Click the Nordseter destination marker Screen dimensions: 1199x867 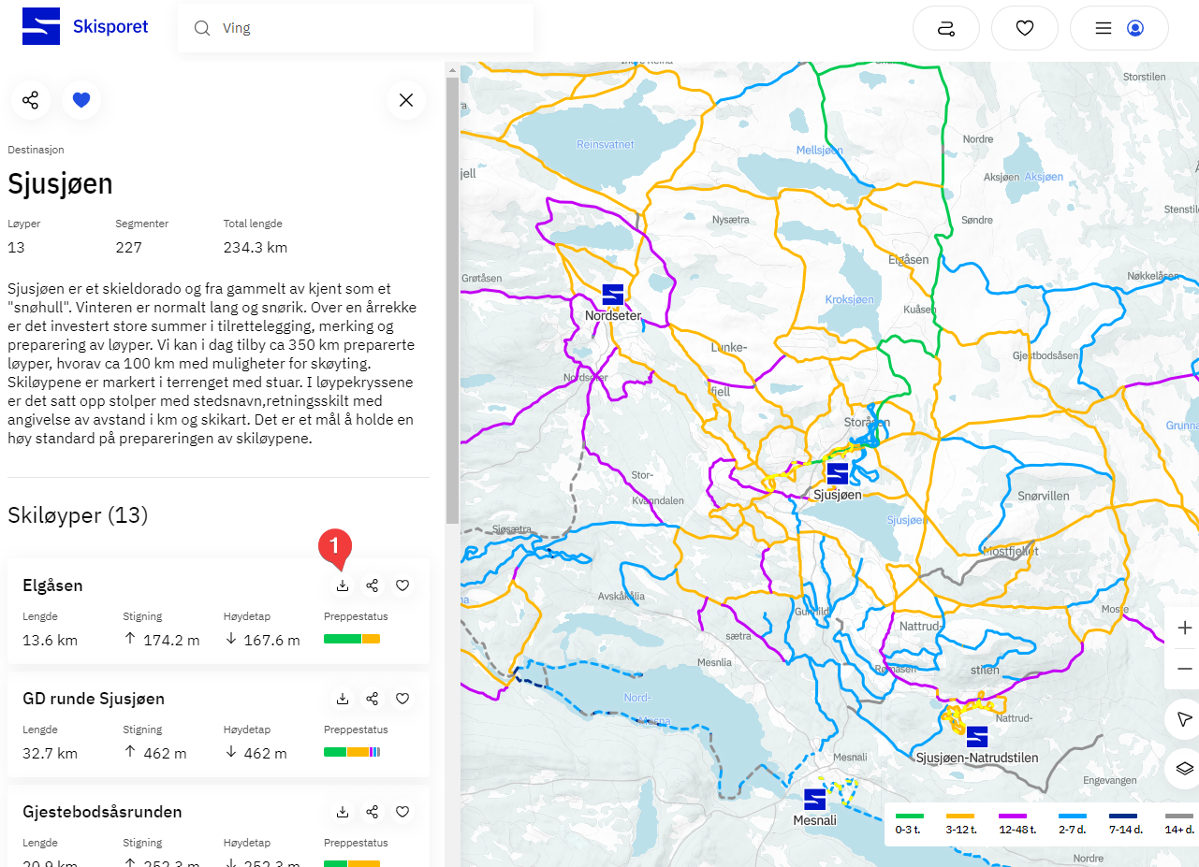[613, 295]
